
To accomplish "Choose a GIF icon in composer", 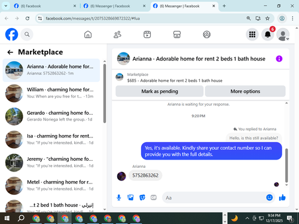I will 154,197.
